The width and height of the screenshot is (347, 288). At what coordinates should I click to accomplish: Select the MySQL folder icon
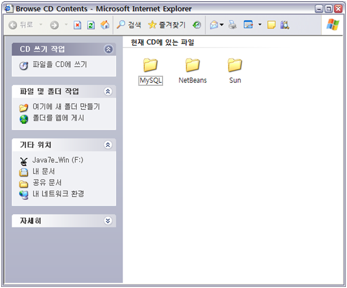(150, 65)
